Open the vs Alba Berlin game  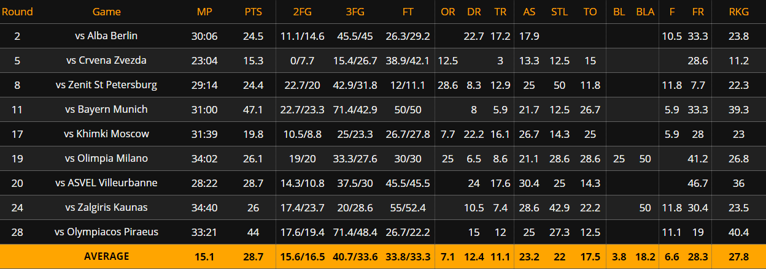click(x=106, y=36)
